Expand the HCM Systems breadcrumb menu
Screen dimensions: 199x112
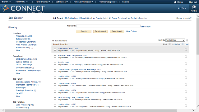43,2
